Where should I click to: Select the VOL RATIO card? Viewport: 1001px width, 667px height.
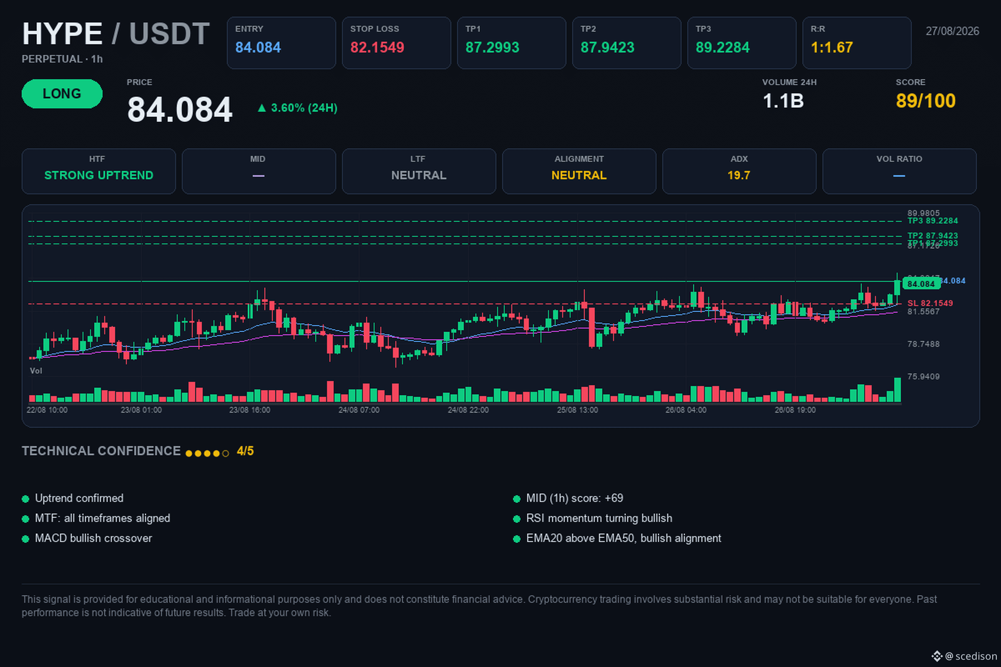coord(899,171)
